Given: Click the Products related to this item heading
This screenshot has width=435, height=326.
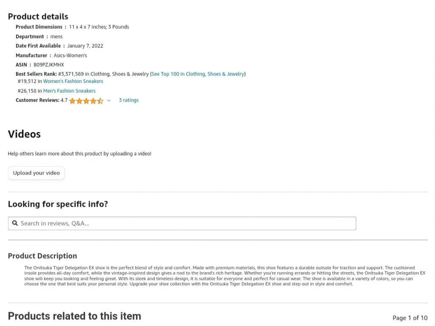Looking at the screenshot, I should [x=74, y=316].
